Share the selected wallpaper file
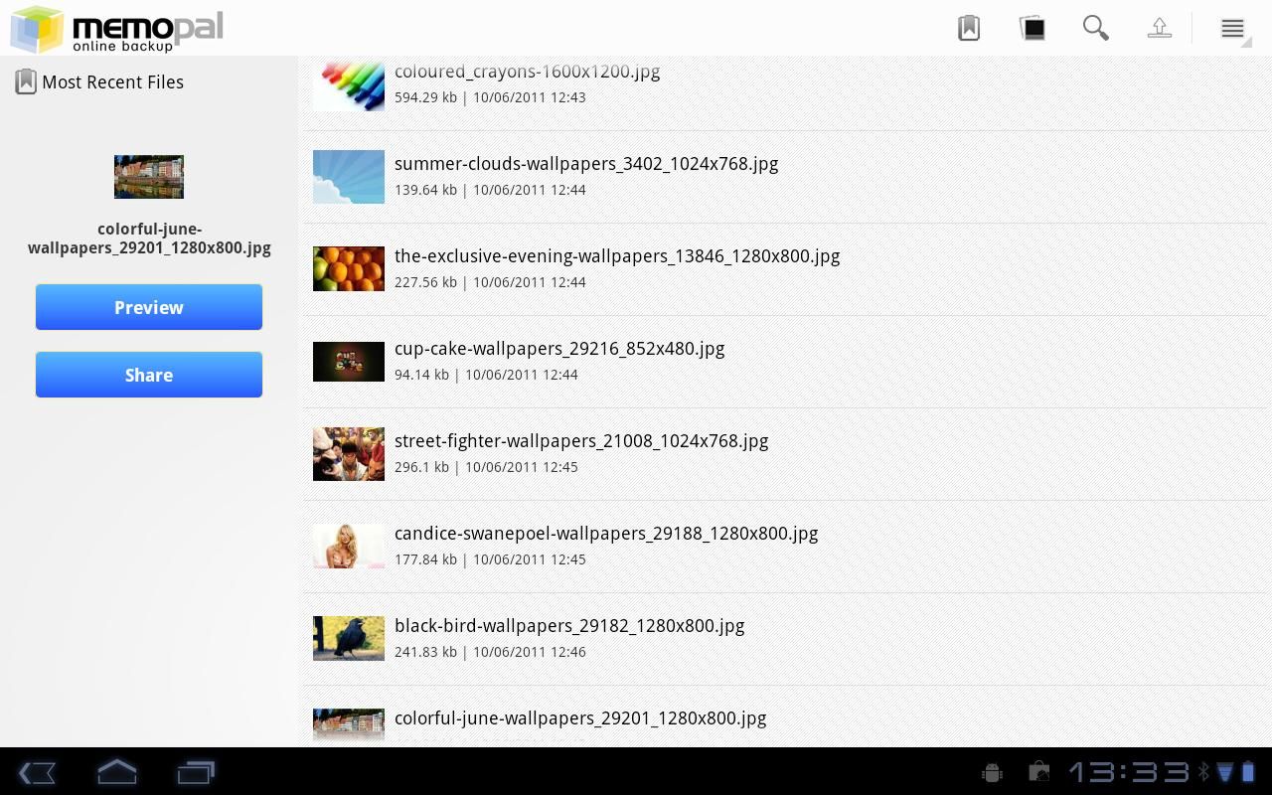The image size is (1272, 795). pyautogui.click(x=149, y=375)
